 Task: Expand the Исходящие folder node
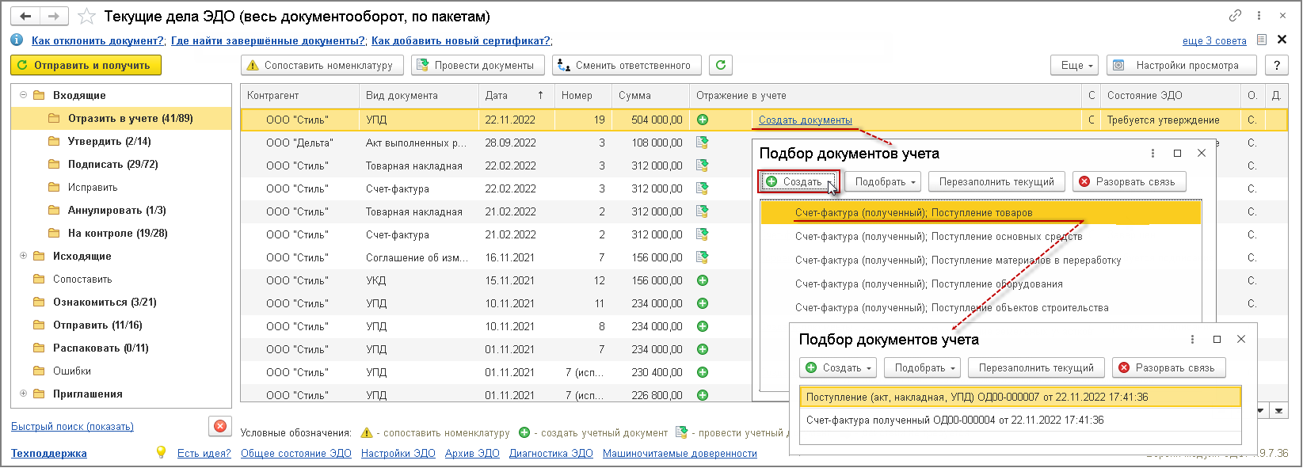tap(24, 256)
